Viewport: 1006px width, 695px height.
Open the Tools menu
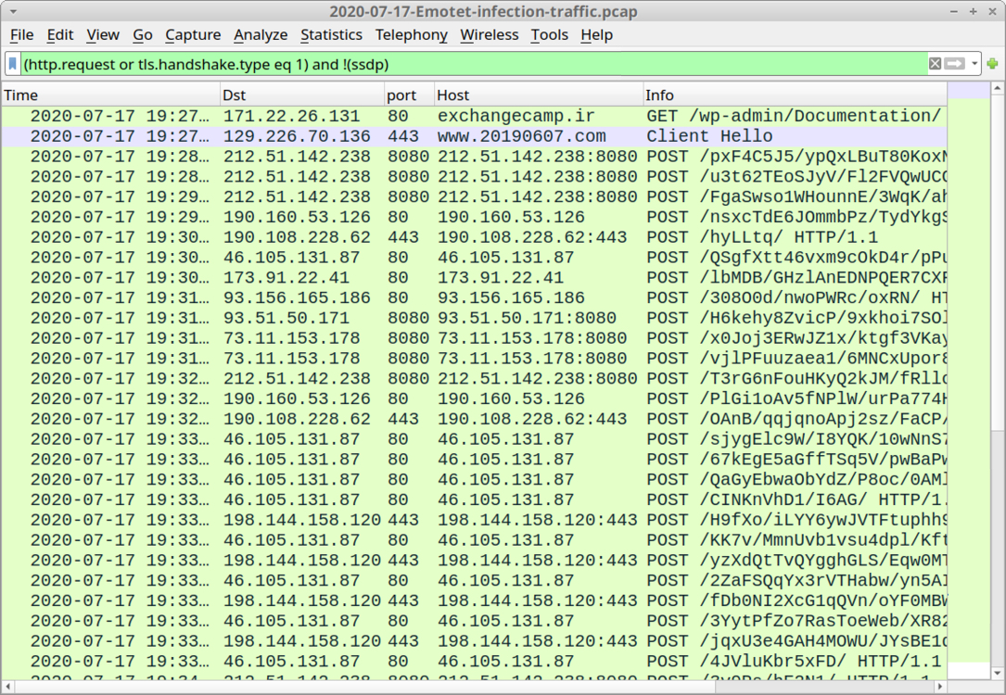[x=549, y=34]
